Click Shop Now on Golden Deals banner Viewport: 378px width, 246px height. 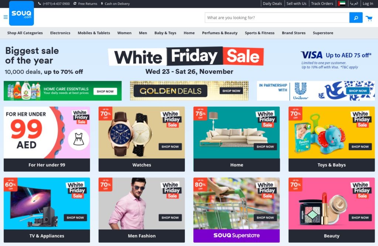click(x=231, y=91)
